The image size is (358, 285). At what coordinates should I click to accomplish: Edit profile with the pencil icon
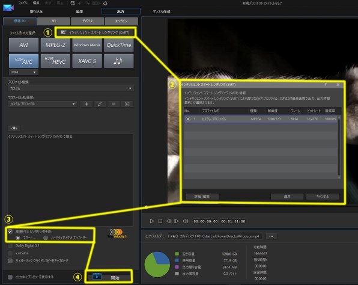(x=100, y=104)
